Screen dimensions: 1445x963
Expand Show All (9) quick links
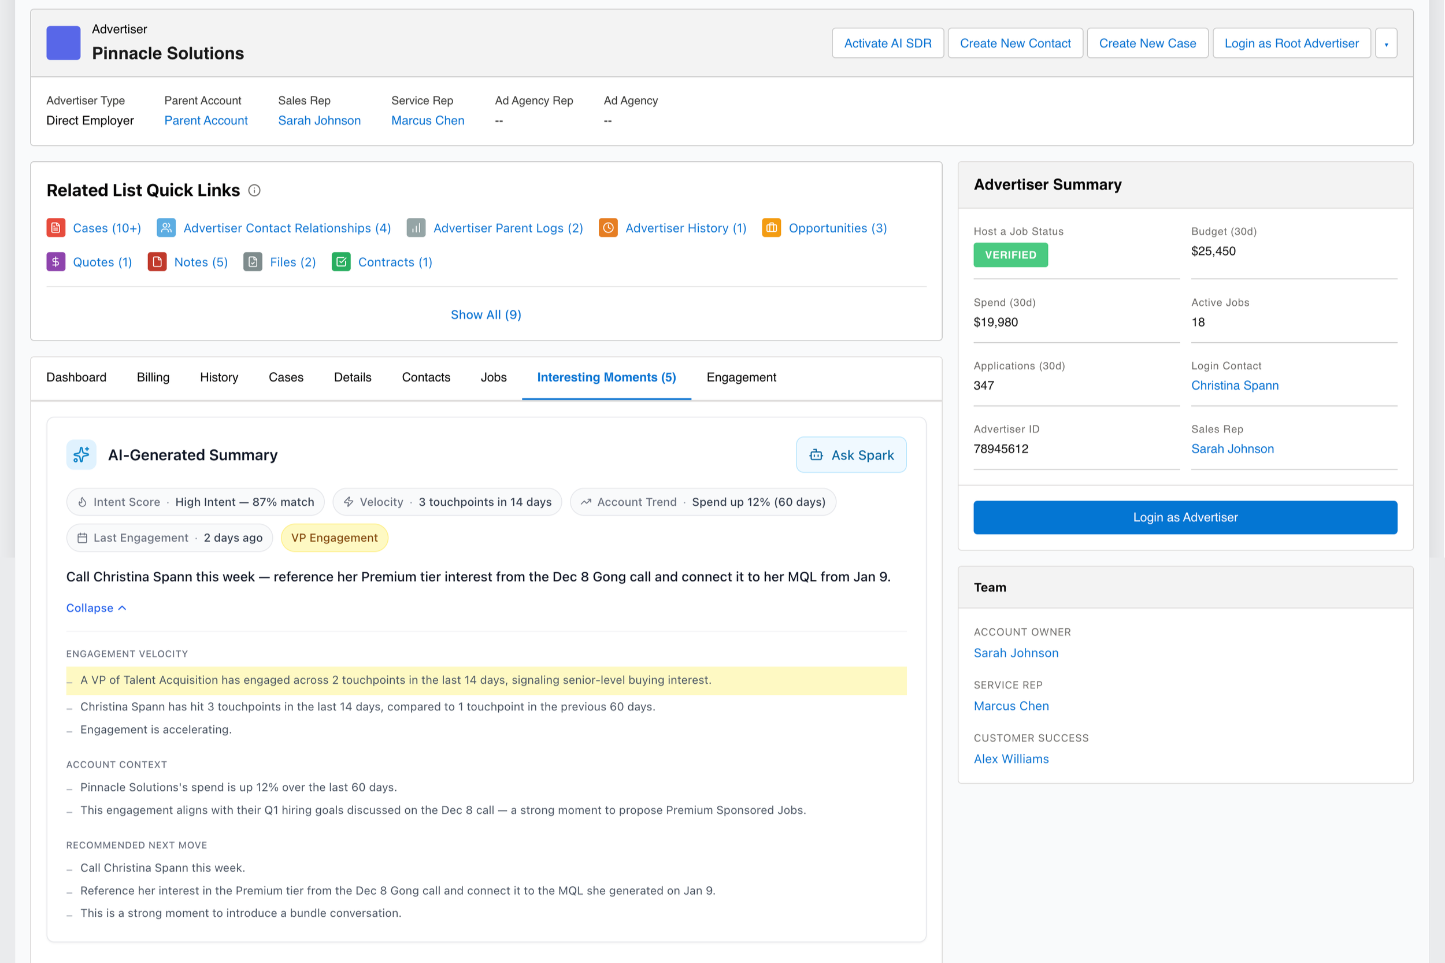click(x=486, y=314)
